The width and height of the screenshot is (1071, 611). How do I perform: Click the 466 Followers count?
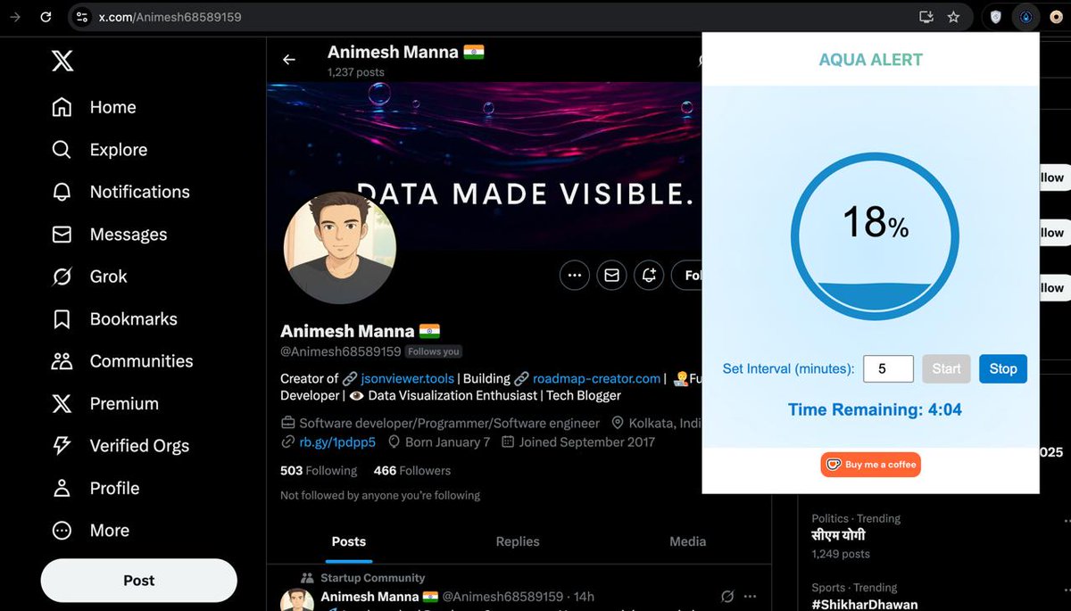pos(412,470)
